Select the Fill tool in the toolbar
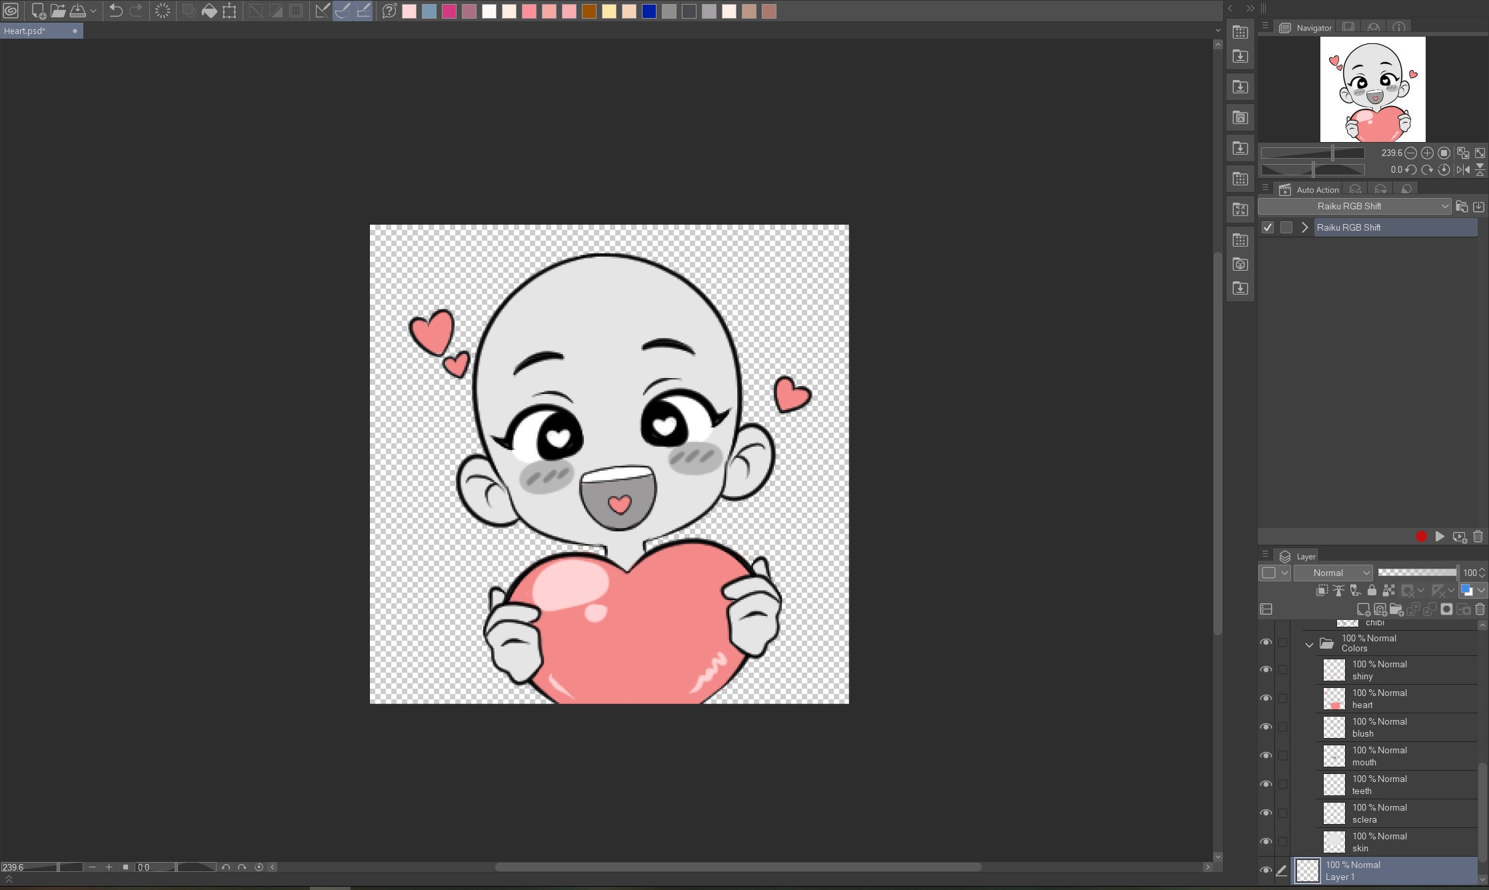This screenshot has height=890, width=1489. (209, 11)
